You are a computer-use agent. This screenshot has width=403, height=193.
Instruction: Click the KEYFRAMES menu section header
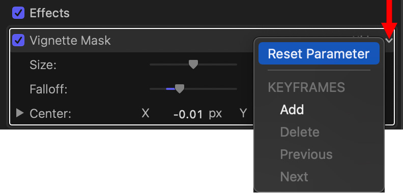(306, 87)
